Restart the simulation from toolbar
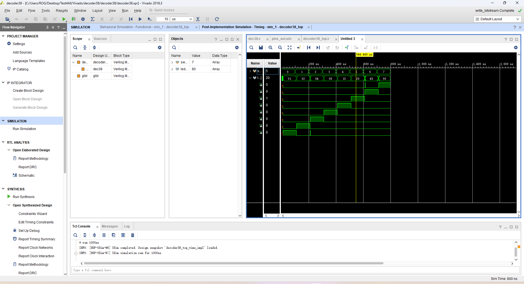 pyautogui.click(x=131, y=19)
